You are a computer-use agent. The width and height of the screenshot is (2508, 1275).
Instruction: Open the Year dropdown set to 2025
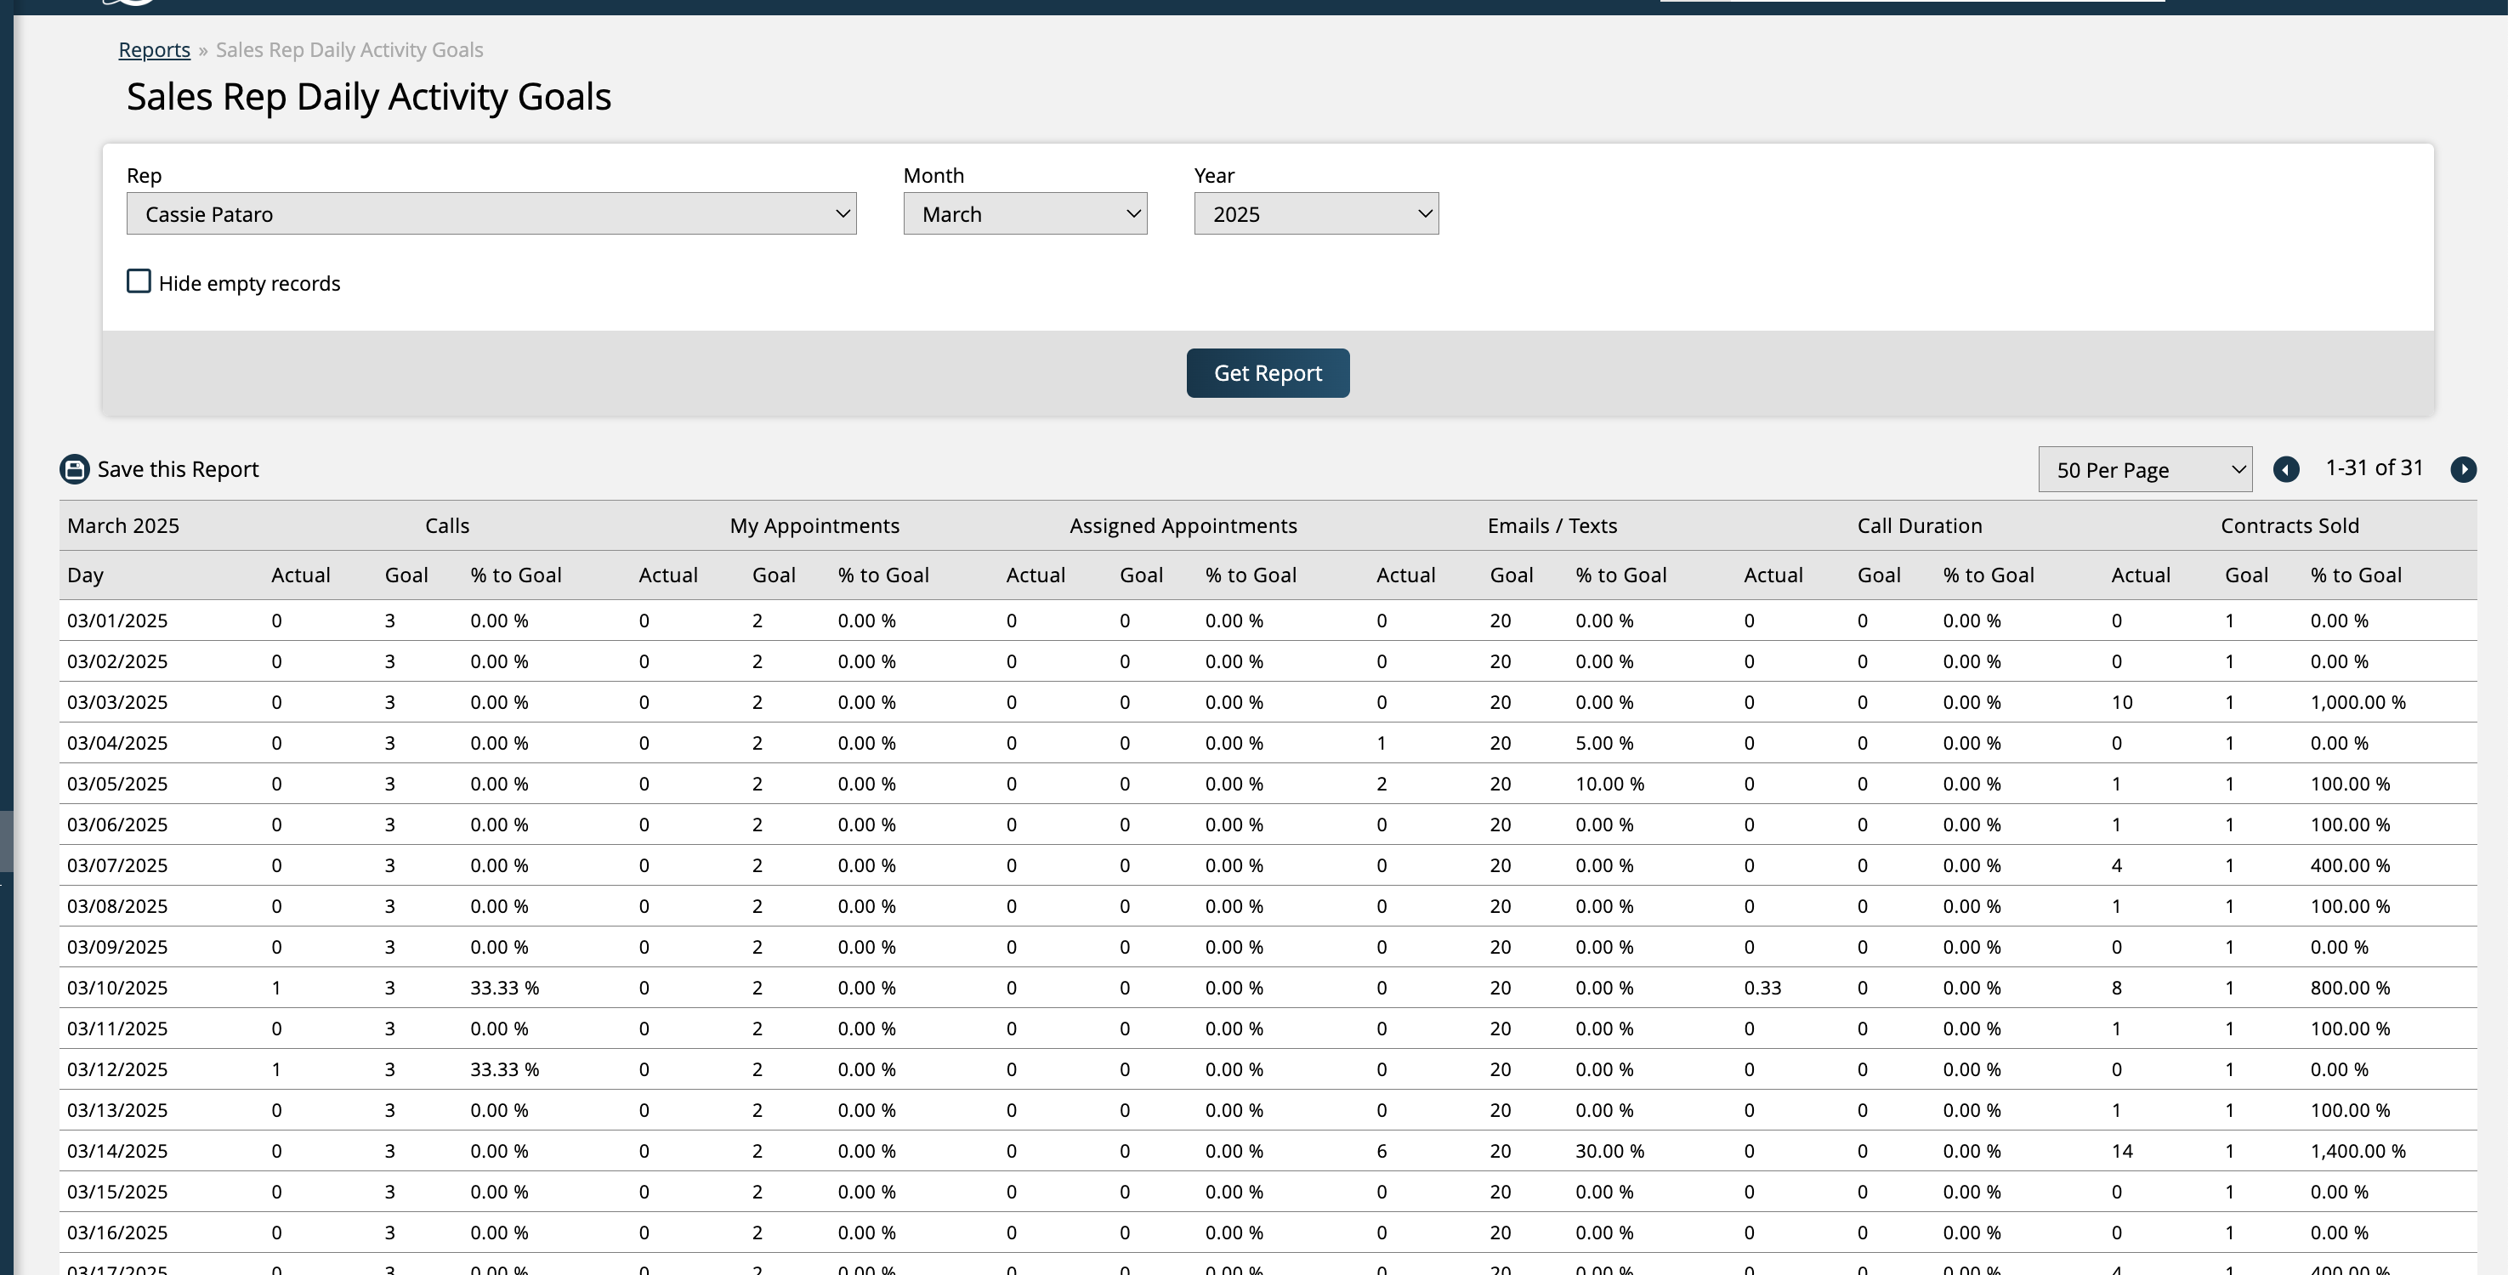tap(1315, 214)
